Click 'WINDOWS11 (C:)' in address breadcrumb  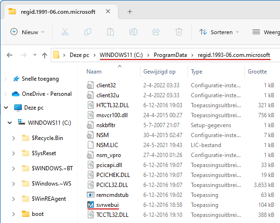[121, 55]
